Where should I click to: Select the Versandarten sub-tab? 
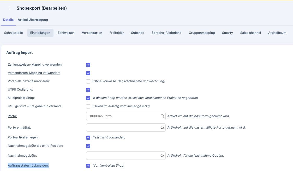tap(92, 33)
